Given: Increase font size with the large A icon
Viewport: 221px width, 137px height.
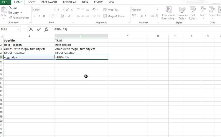Looking at the screenshot, I should coord(67,10).
